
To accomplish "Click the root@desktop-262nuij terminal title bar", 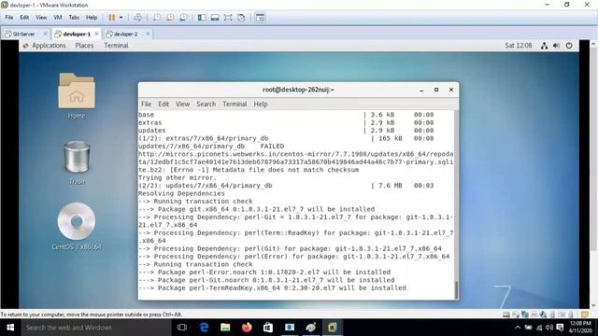I will [x=298, y=90].
